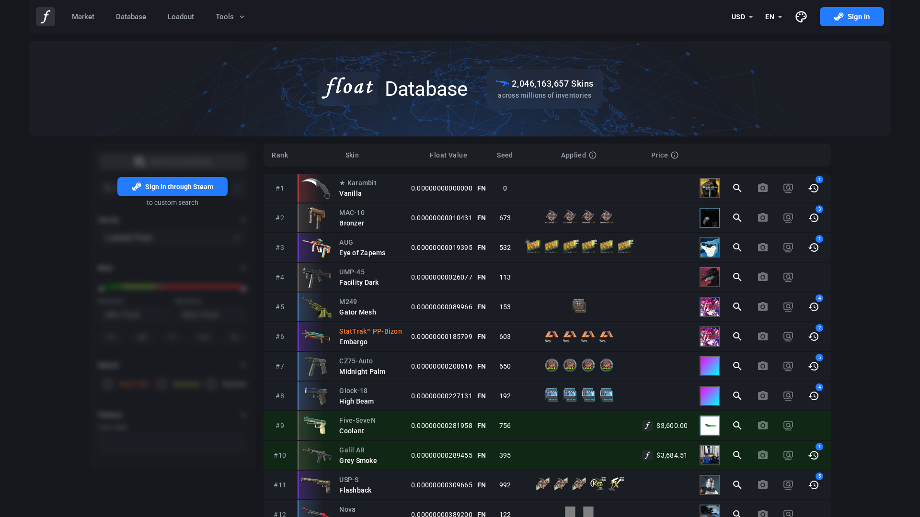Click the info icon next to Applied
The width and height of the screenshot is (920, 517).
[x=593, y=155]
